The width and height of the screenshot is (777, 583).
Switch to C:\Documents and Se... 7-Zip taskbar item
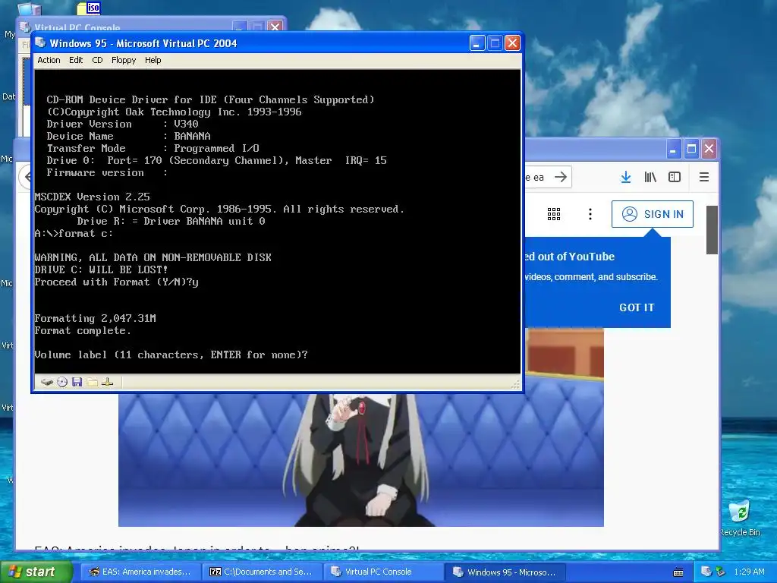pyautogui.click(x=262, y=572)
